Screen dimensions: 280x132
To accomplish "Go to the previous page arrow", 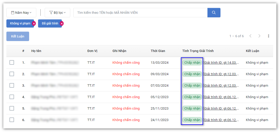I will [x=250, y=36].
